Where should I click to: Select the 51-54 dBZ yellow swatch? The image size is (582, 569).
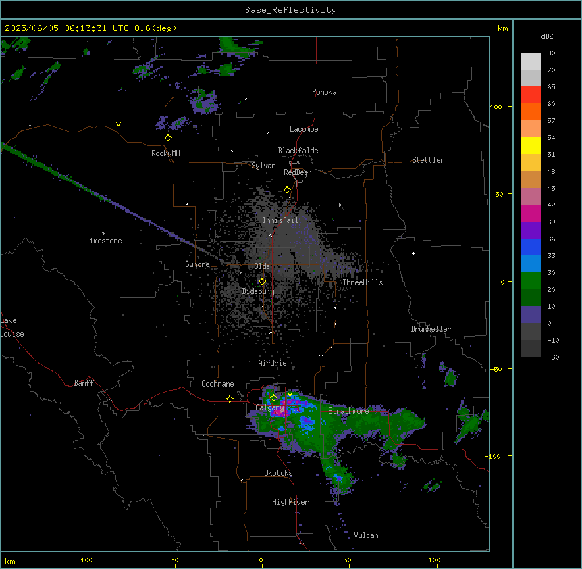[x=531, y=145]
